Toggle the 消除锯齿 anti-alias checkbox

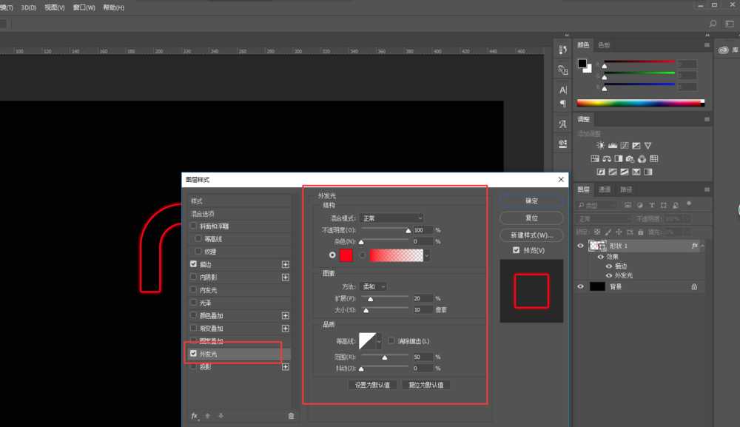click(x=391, y=340)
